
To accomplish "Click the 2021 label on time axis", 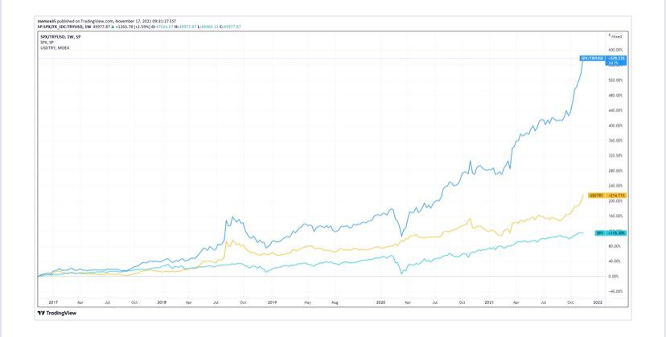I will [487, 302].
